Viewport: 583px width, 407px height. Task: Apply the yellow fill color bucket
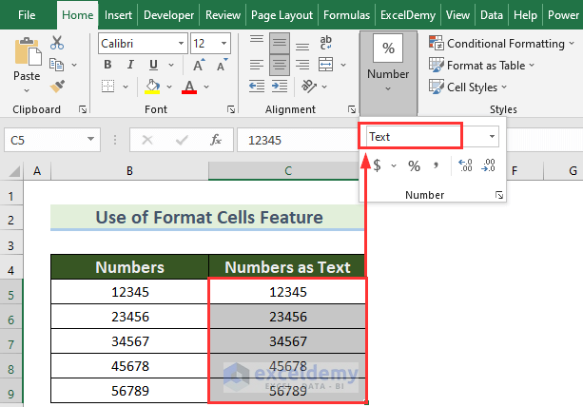point(152,87)
